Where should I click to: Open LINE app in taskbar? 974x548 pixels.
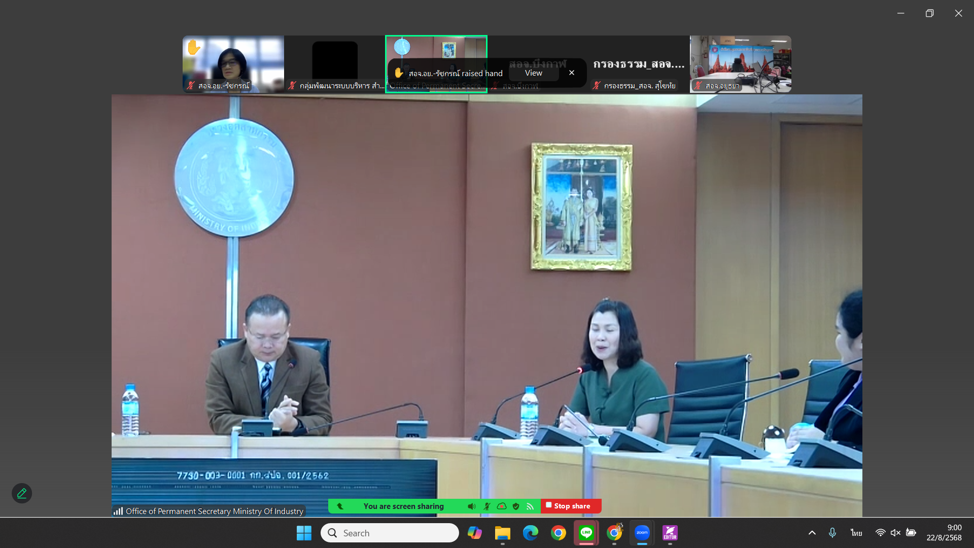coord(586,533)
